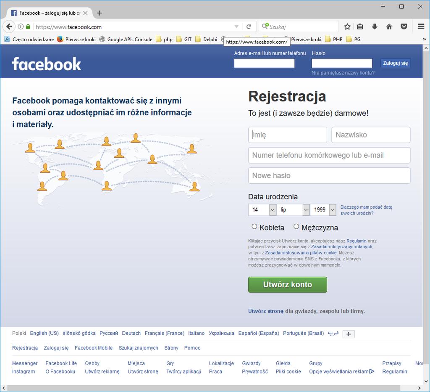Image resolution: width=430 pixels, height=392 pixels.
Task: Open a new tab with plus icon
Action: (x=100, y=13)
